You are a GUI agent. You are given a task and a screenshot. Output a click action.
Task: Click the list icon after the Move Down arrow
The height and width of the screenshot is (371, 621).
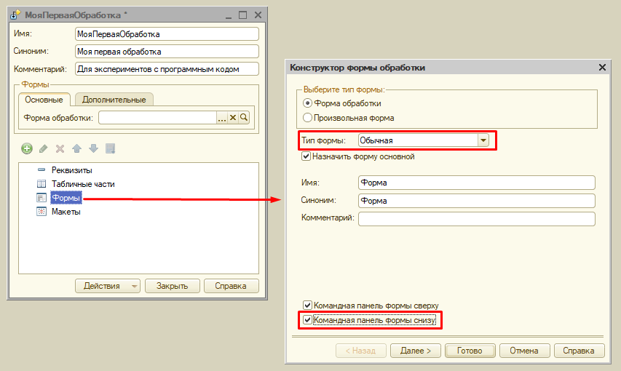coord(111,149)
